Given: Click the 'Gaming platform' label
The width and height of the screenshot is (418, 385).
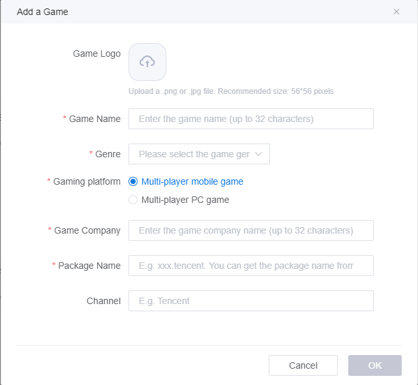Looking at the screenshot, I should click(87, 181).
